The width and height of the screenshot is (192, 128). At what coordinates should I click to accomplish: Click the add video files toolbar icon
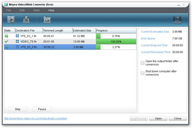click(x=11, y=19)
